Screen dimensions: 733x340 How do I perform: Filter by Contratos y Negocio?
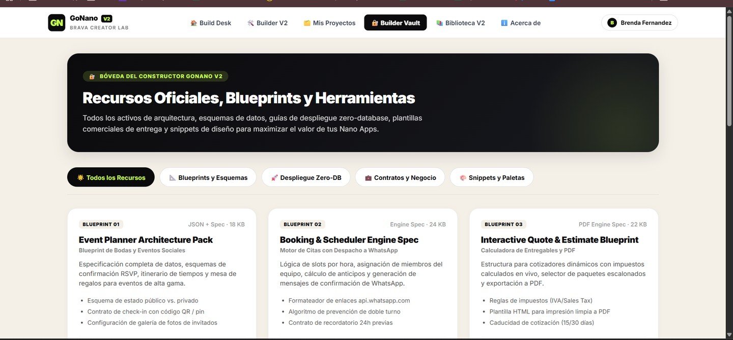click(x=400, y=177)
